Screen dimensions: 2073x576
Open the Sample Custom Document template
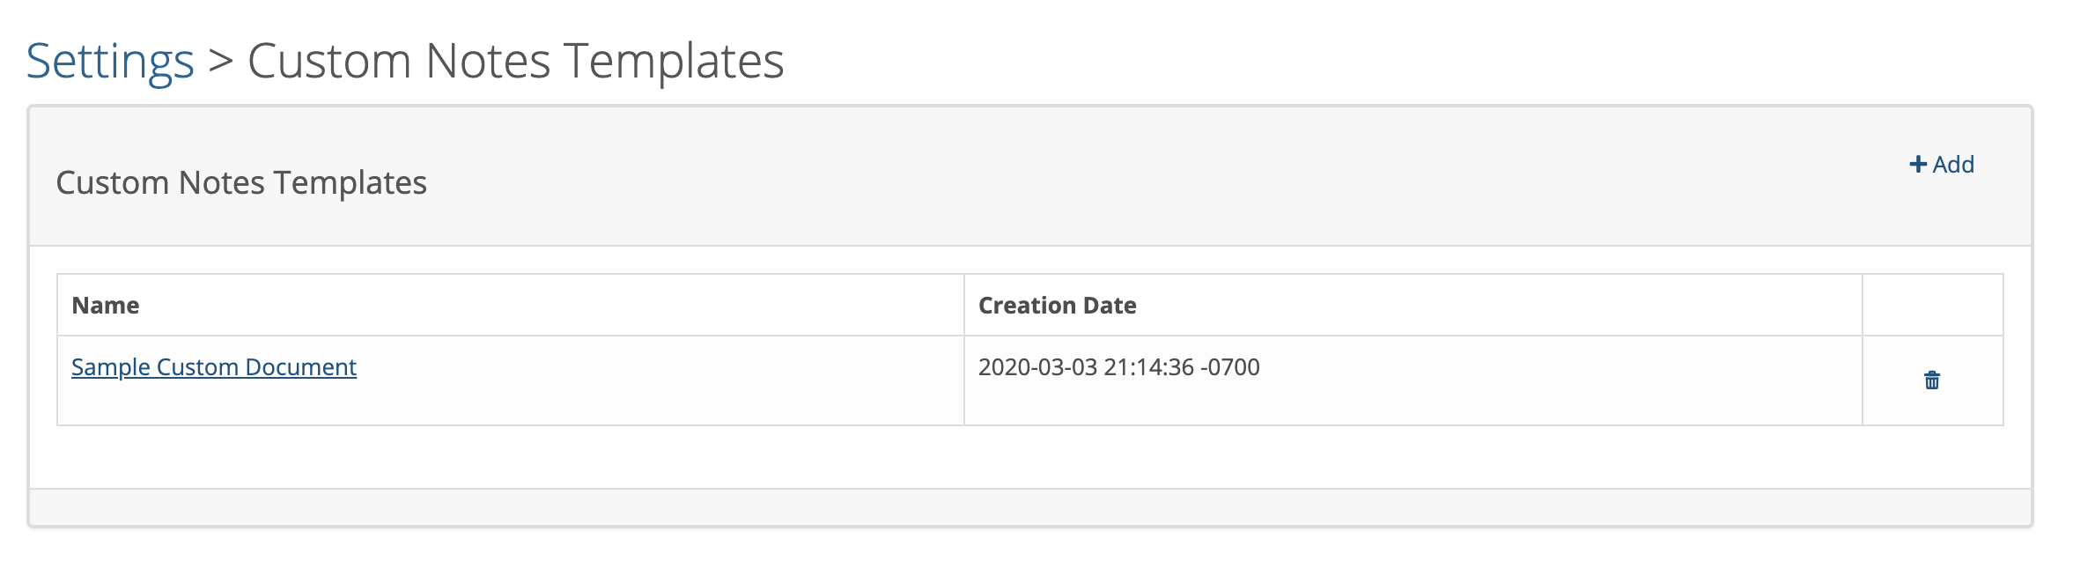213,367
